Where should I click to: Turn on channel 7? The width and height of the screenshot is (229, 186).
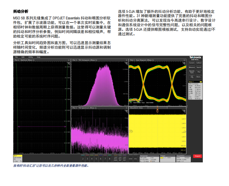coord(105,158)
